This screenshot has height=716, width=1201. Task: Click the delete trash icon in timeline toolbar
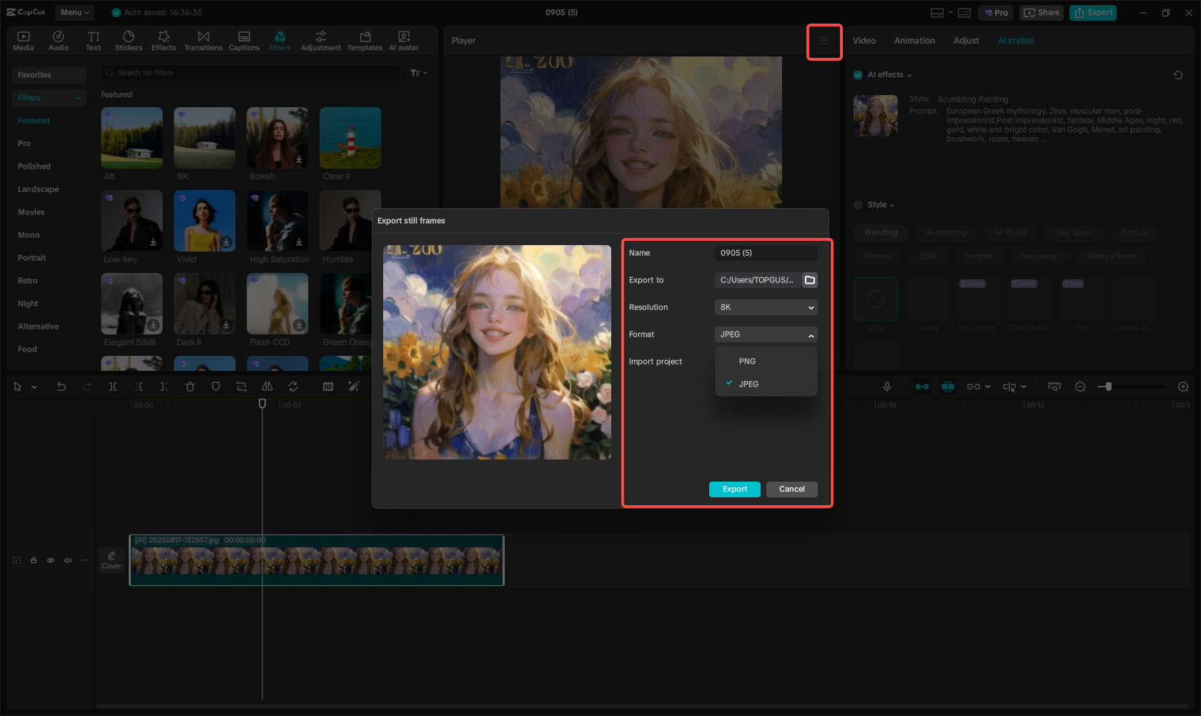[190, 387]
